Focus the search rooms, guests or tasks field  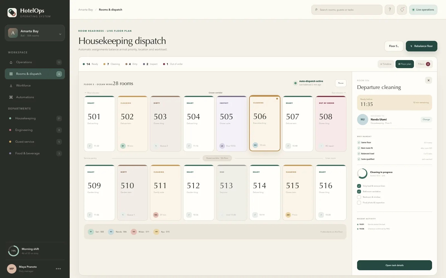pos(347,10)
